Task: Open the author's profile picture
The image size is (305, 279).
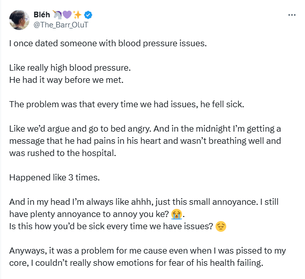Action: tap(19, 19)
